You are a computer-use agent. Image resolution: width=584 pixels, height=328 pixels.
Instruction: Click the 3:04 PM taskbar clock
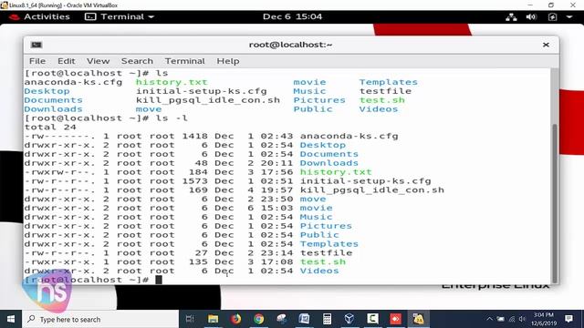point(544,319)
